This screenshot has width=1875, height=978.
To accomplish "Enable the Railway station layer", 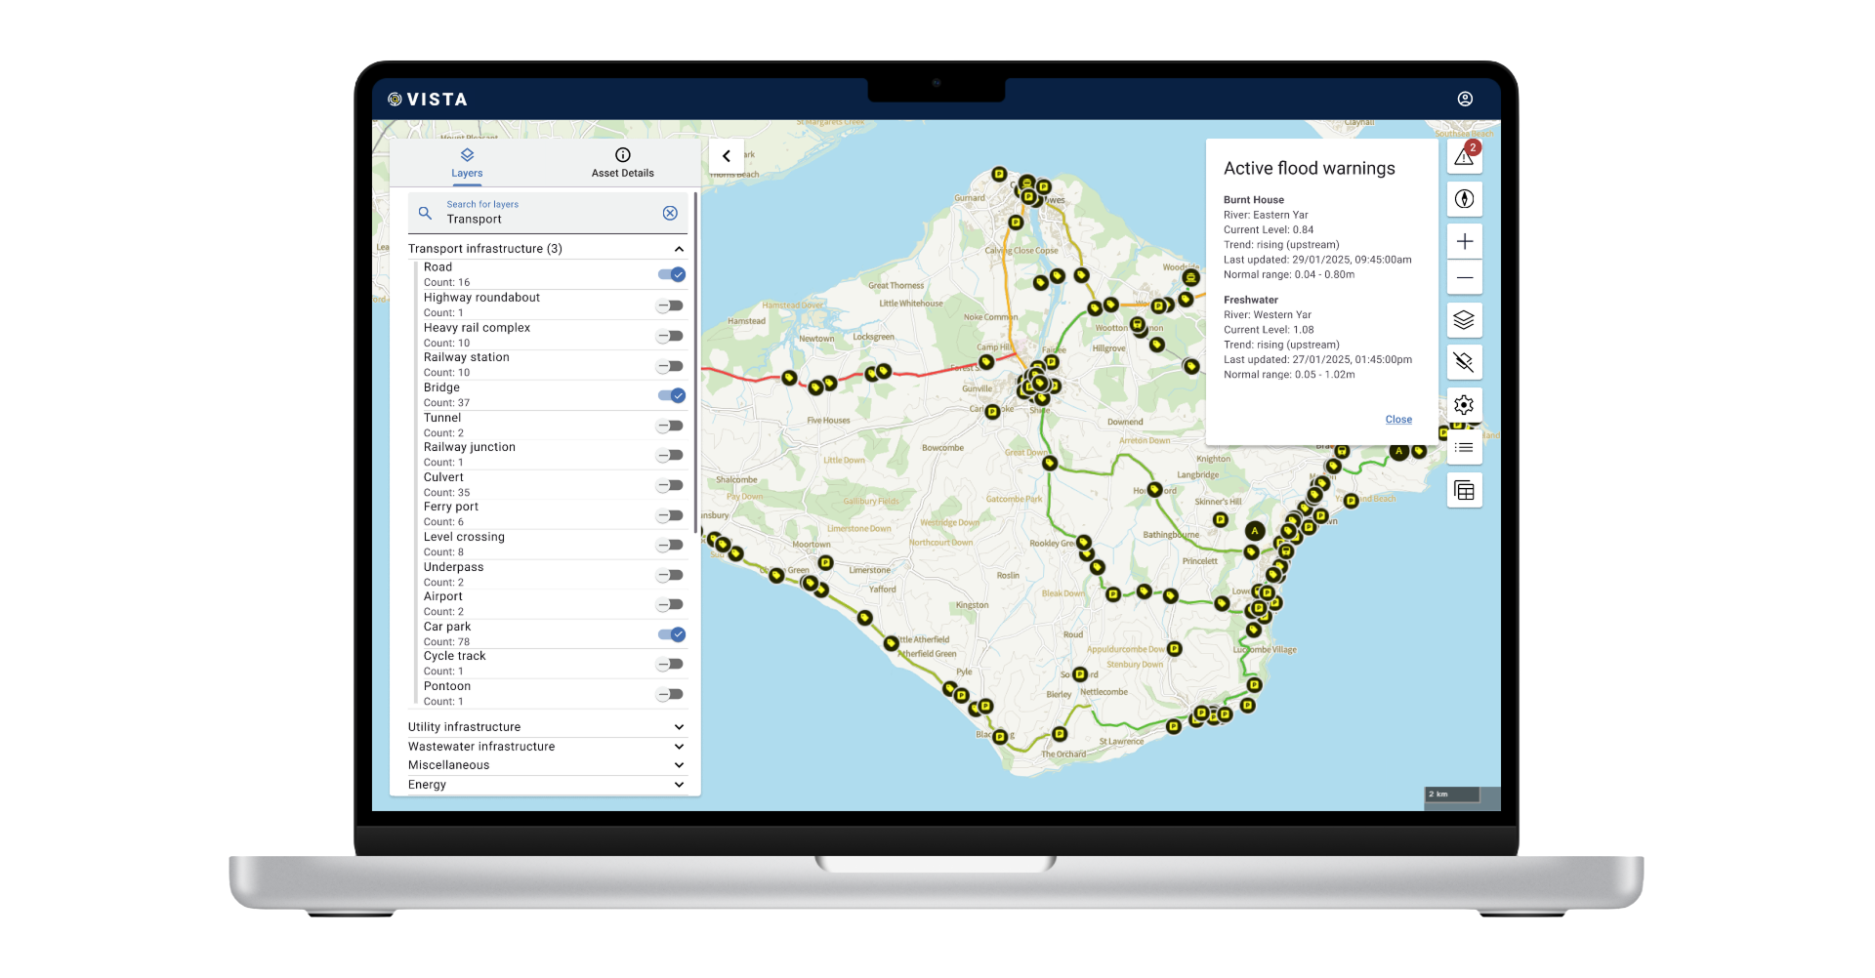I will pos(670,366).
